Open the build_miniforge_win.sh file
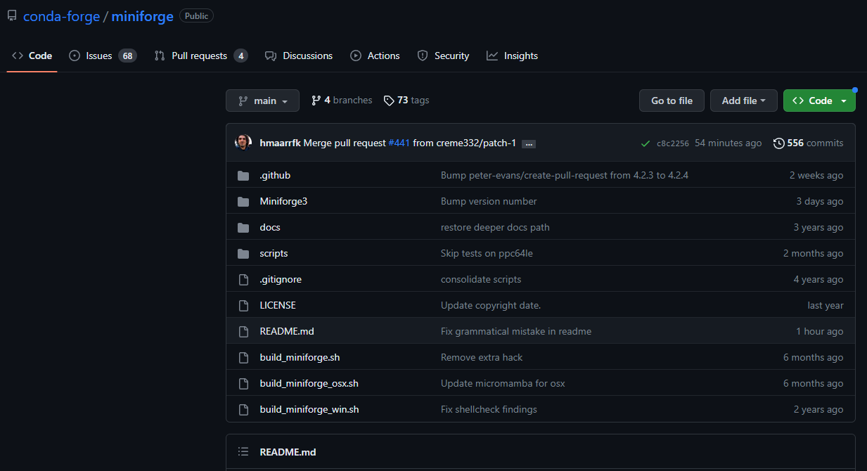The height and width of the screenshot is (471, 867). (309, 409)
